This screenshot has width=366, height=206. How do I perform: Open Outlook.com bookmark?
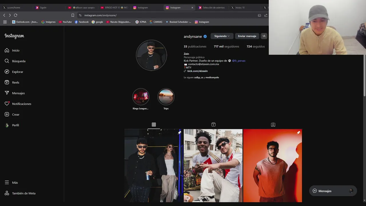pyautogui.click(x=25, y=22)
